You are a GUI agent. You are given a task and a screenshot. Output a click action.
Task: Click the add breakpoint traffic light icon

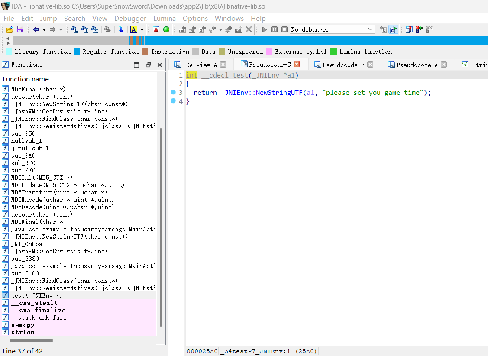419,29
